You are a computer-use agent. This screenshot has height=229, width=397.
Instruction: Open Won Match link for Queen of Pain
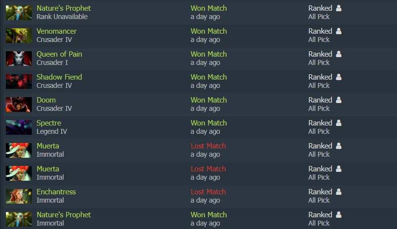pyautogui.click(x=209, y=54)
